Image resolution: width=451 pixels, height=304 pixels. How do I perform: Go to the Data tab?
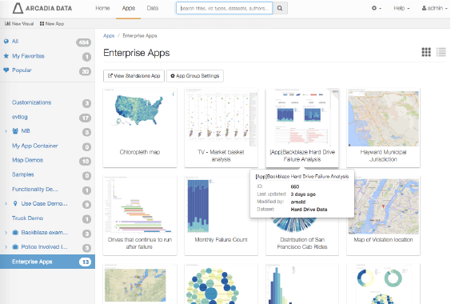pyautogui.click(x=153, y=8)
